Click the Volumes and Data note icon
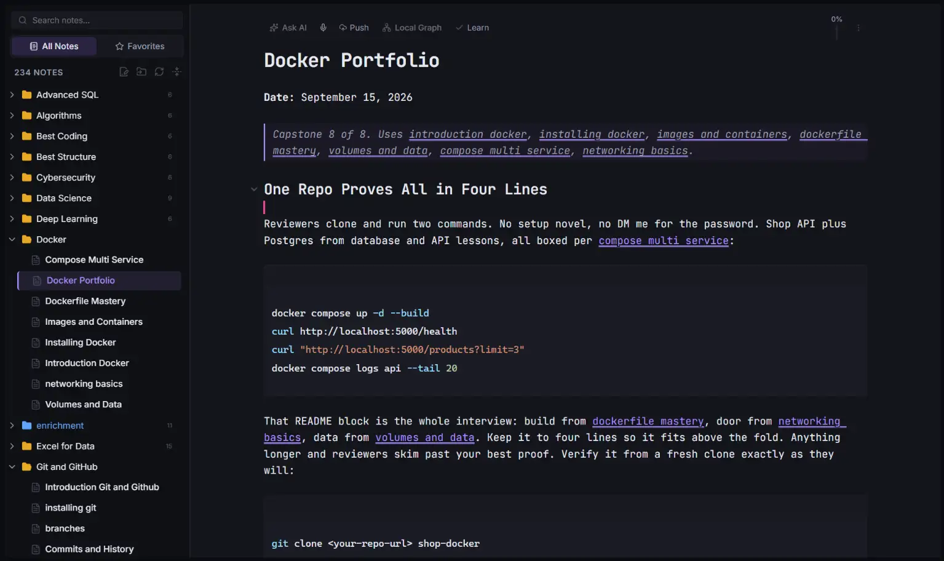Image resolution: width=944 pixels, height=561 pixels. [x=36, y=405]
